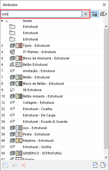Select GENÉRICO - ESTRUTURAL name

coord(42,153)
